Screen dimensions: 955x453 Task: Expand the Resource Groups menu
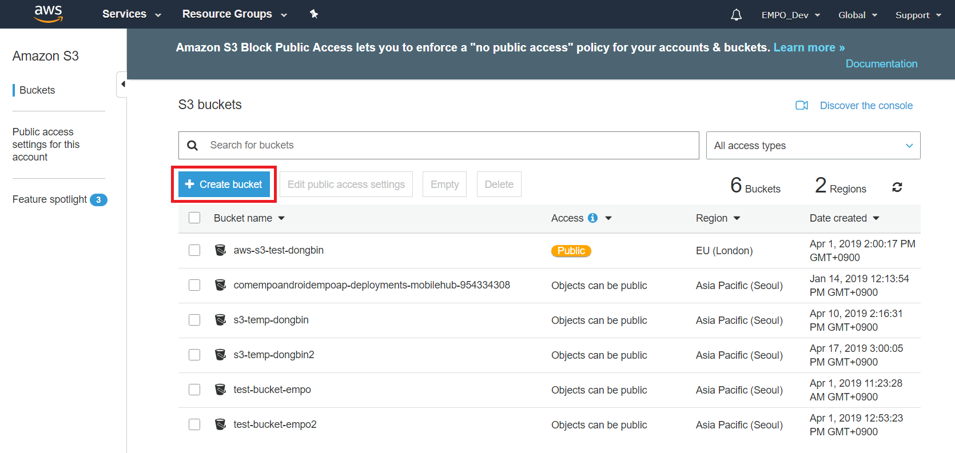click(234, 14)
